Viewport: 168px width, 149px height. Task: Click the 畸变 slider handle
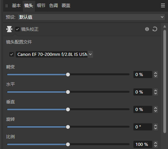pyautogui.click(x=68, y=74)
